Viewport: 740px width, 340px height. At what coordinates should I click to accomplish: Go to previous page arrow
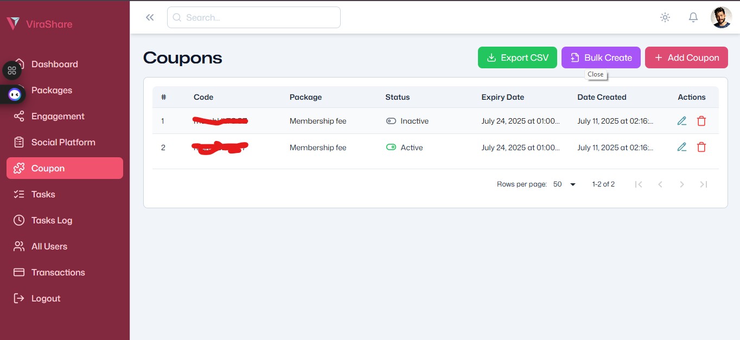pos(660,184)
